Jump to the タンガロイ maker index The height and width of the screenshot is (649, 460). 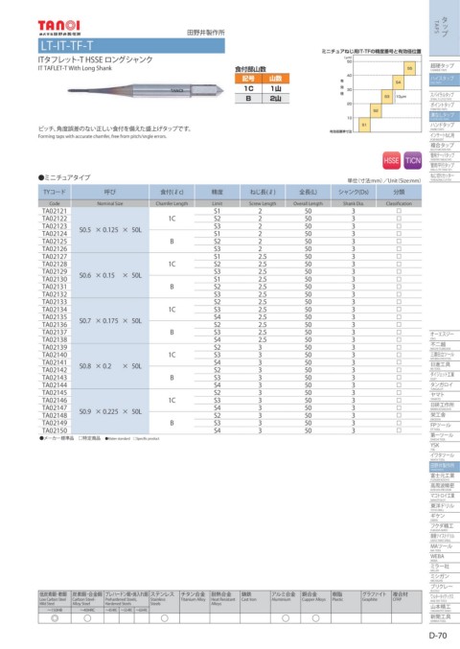pos(443,385)
